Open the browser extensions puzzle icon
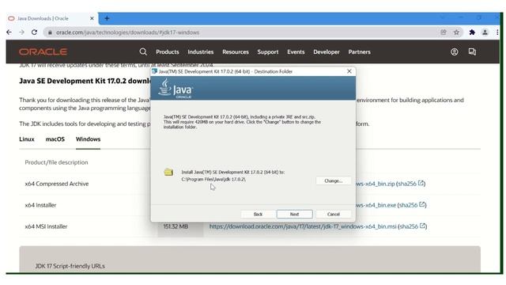The height and width of the screenshot is (285, 506). click(x=472, y=32)
